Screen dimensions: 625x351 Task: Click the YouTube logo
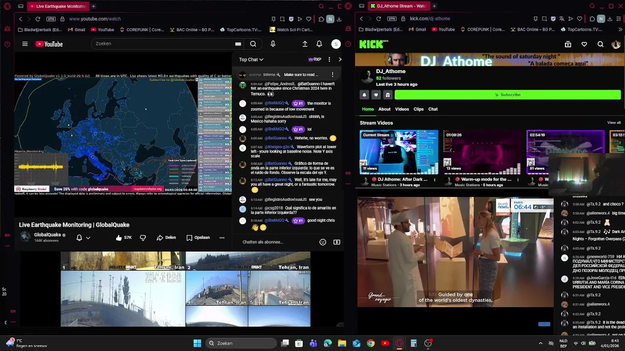[x=49, y=44]
